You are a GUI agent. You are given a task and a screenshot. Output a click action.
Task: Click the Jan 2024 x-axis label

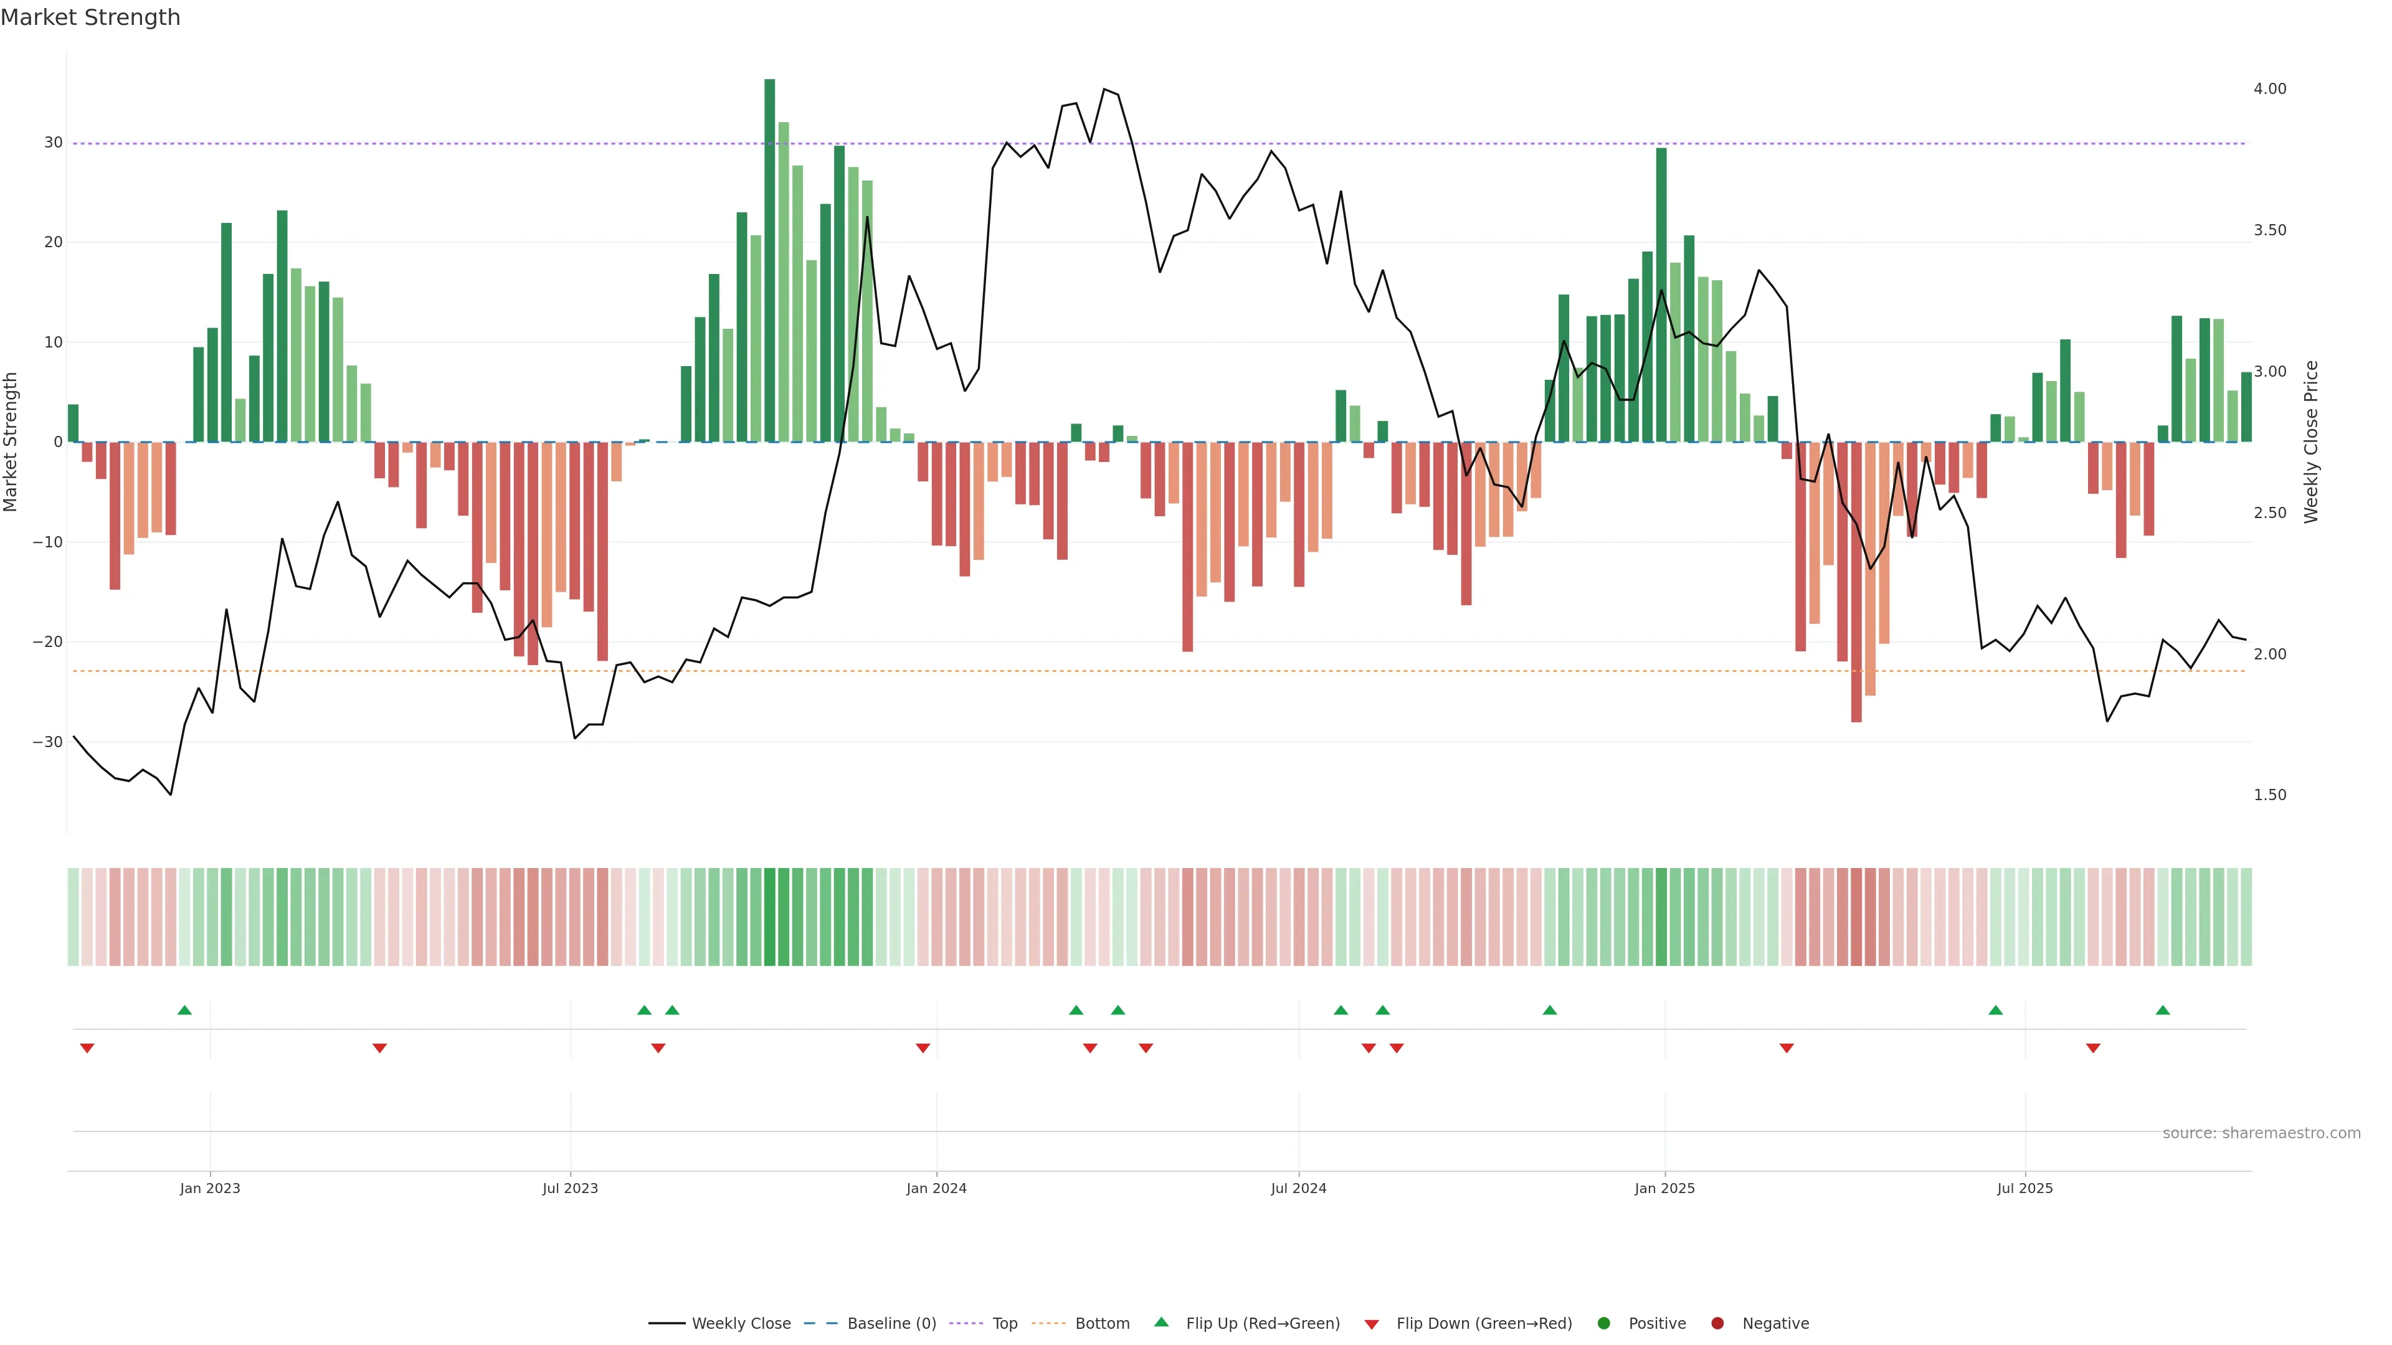pos(936,1188)
